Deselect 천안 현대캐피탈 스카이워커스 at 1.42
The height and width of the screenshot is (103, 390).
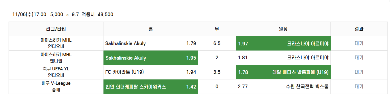151,87
